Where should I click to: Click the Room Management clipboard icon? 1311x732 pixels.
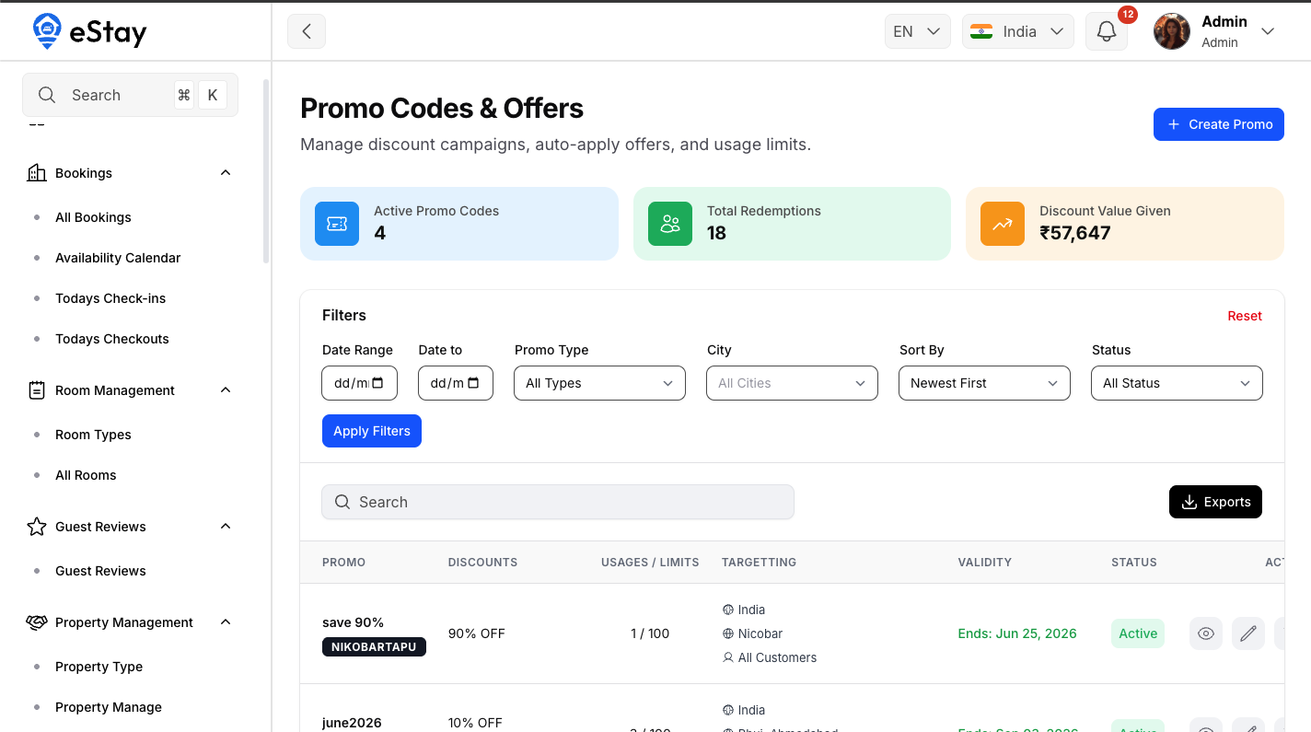click(x=37, y=390)
